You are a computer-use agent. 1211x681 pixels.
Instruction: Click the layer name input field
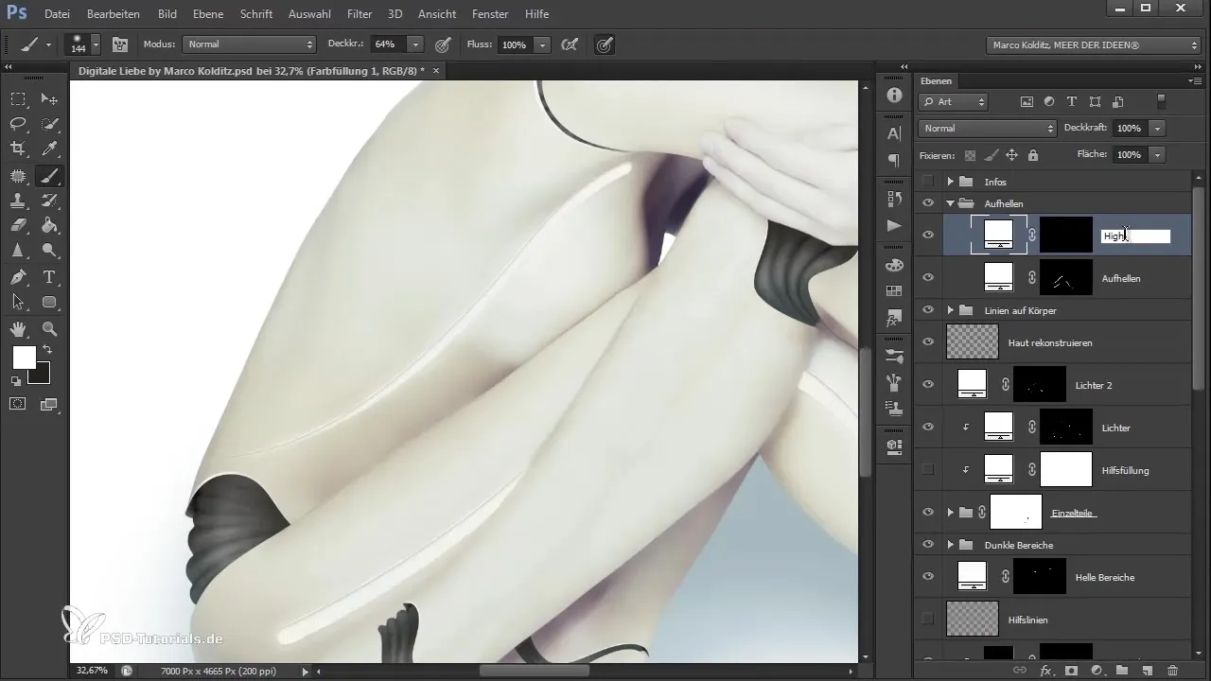(x=1135, y=236)
